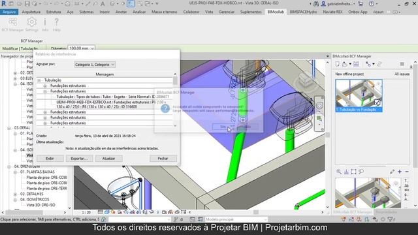This screenshot has width=418, height=235.
Task: Click the shopping cart icon in title bar
Action: pos(361,4)
